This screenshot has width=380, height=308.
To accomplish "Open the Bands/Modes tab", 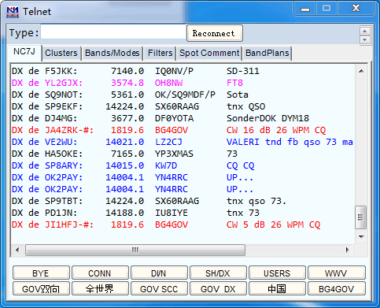I will pyautogui.click(x=112, y=53).
